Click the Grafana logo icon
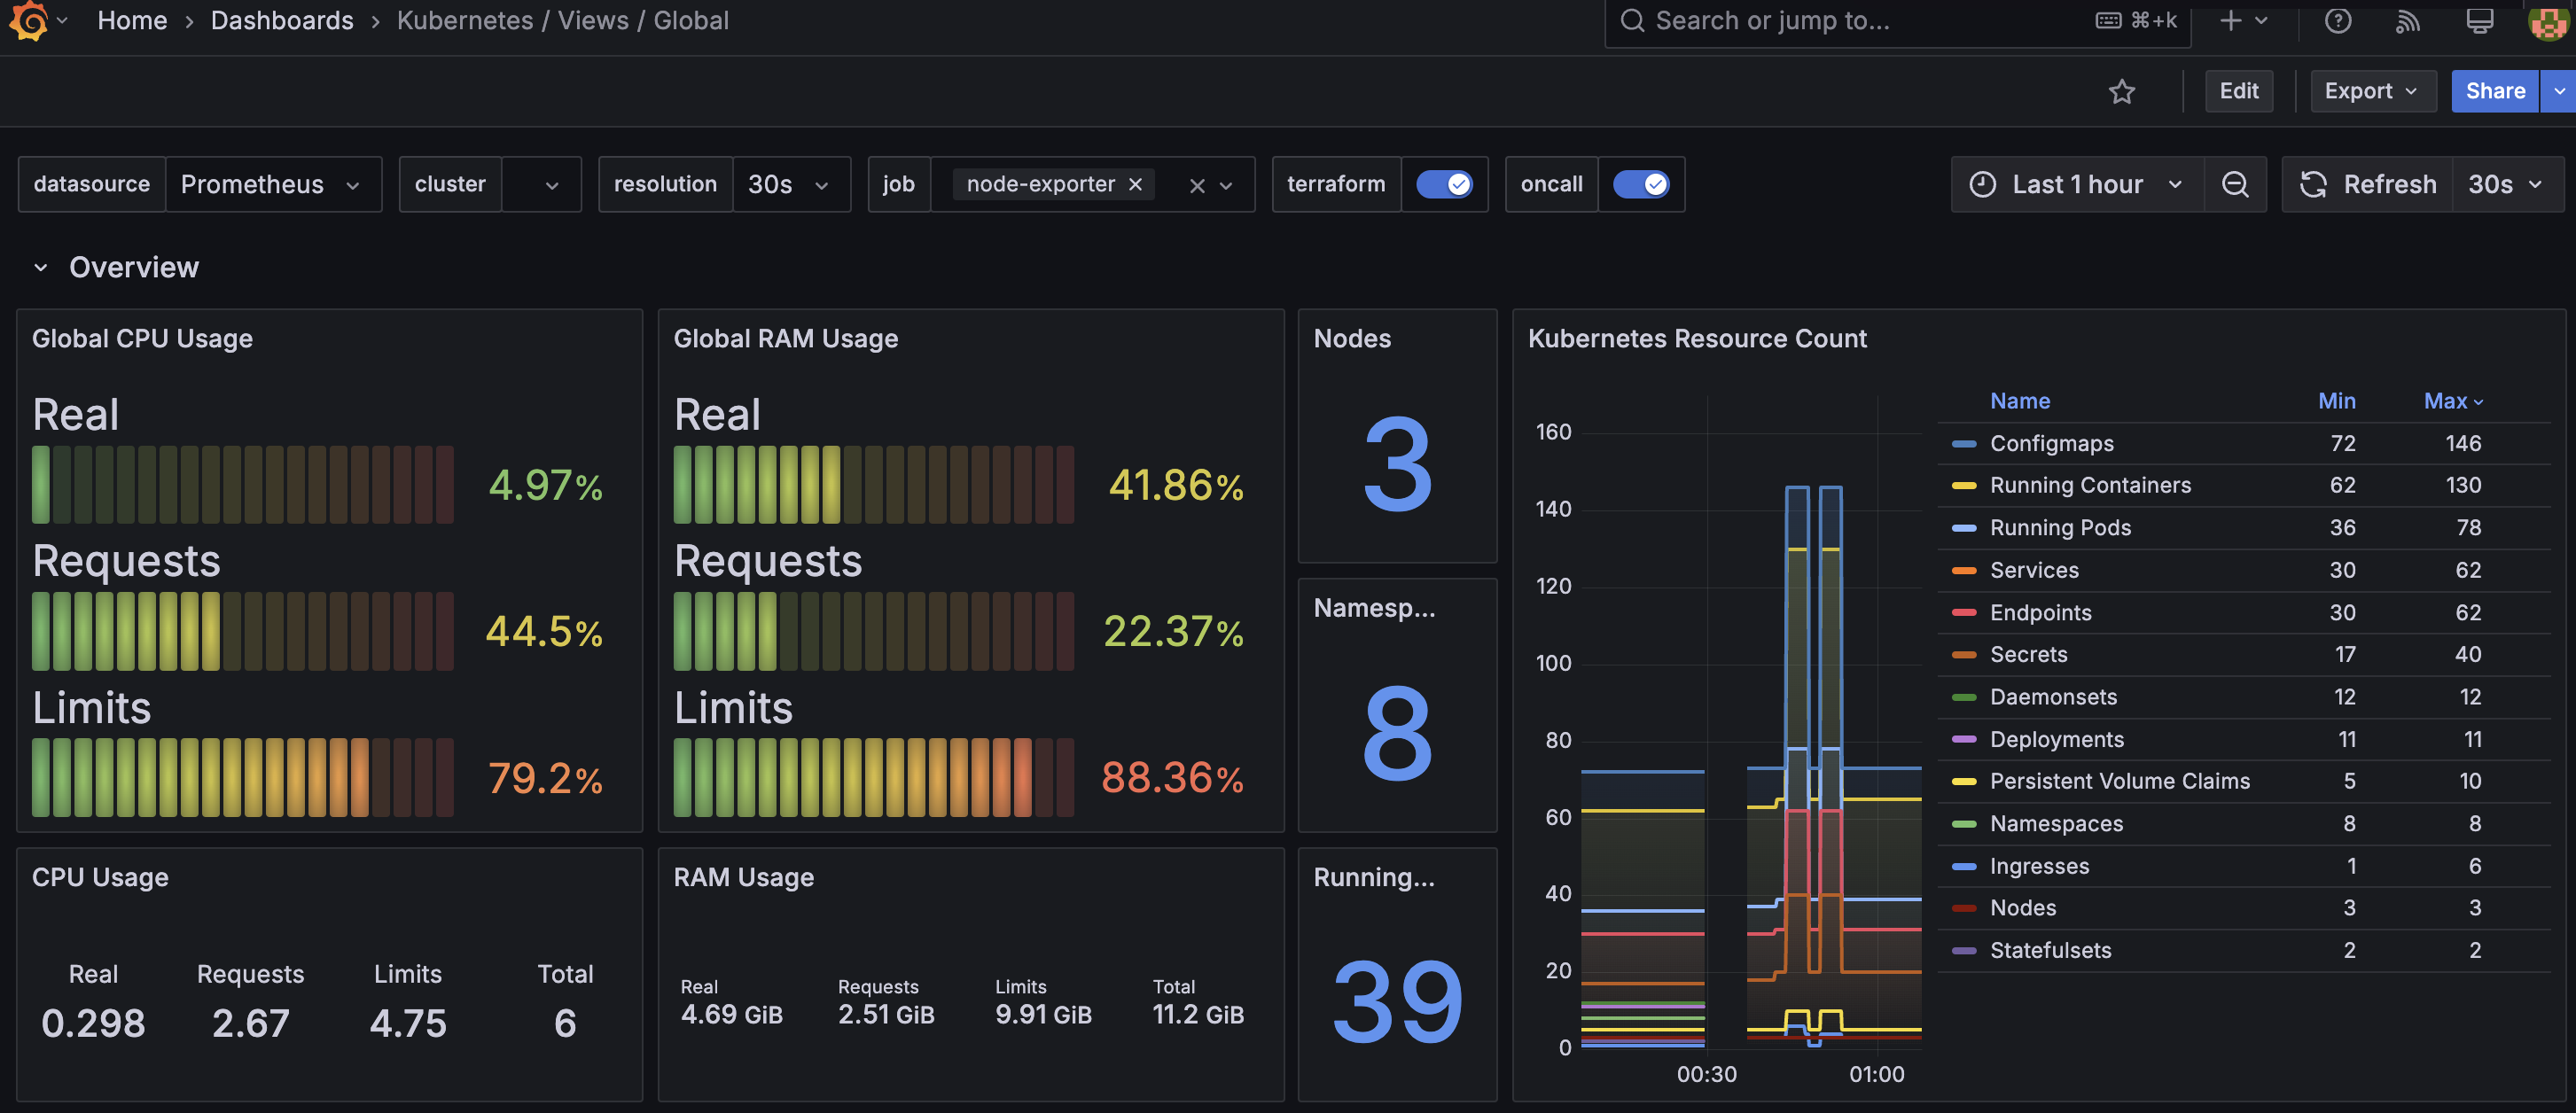2576x1113 pixels. [29, 20]
